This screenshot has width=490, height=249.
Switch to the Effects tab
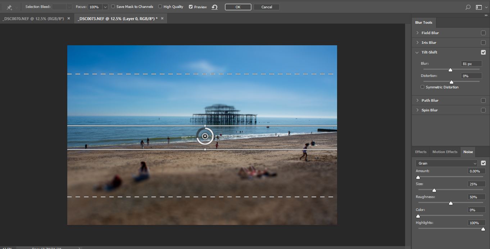pos(421,152)
